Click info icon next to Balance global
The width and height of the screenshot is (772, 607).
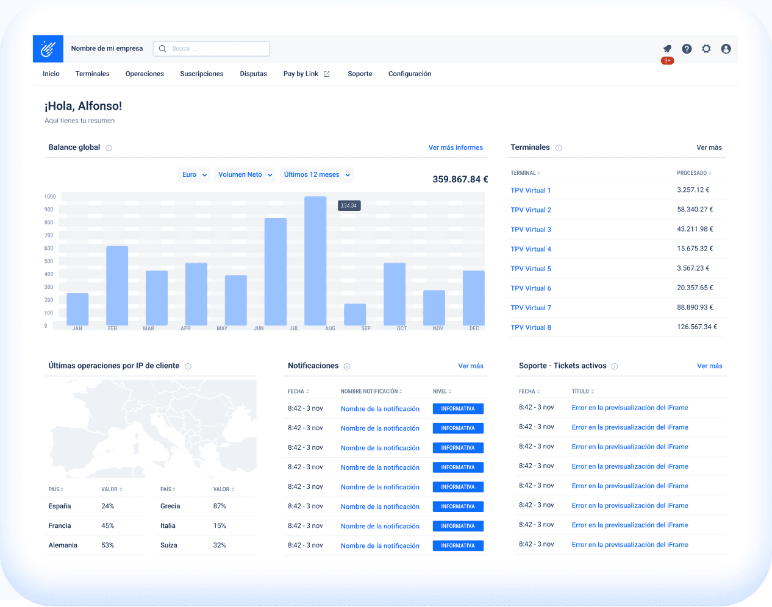[x=109, y=148]
